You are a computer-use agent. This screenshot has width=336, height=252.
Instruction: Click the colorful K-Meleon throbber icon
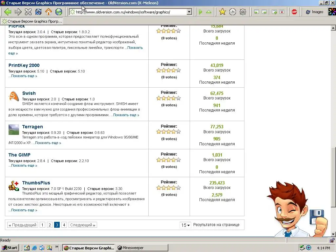click(x=332, y=12)
